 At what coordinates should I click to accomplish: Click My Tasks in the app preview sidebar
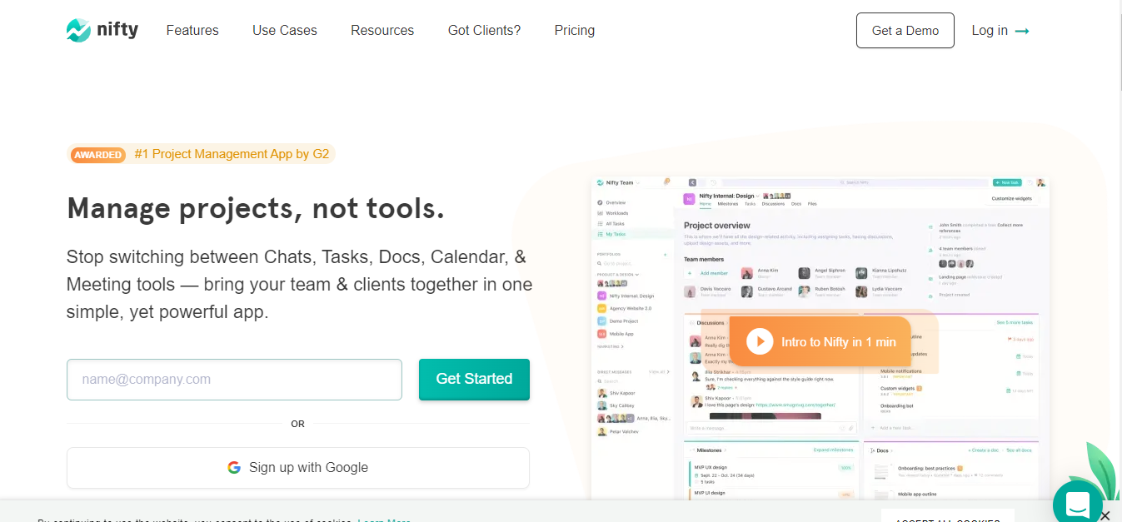pyautogui.click(x=611, y=234)
